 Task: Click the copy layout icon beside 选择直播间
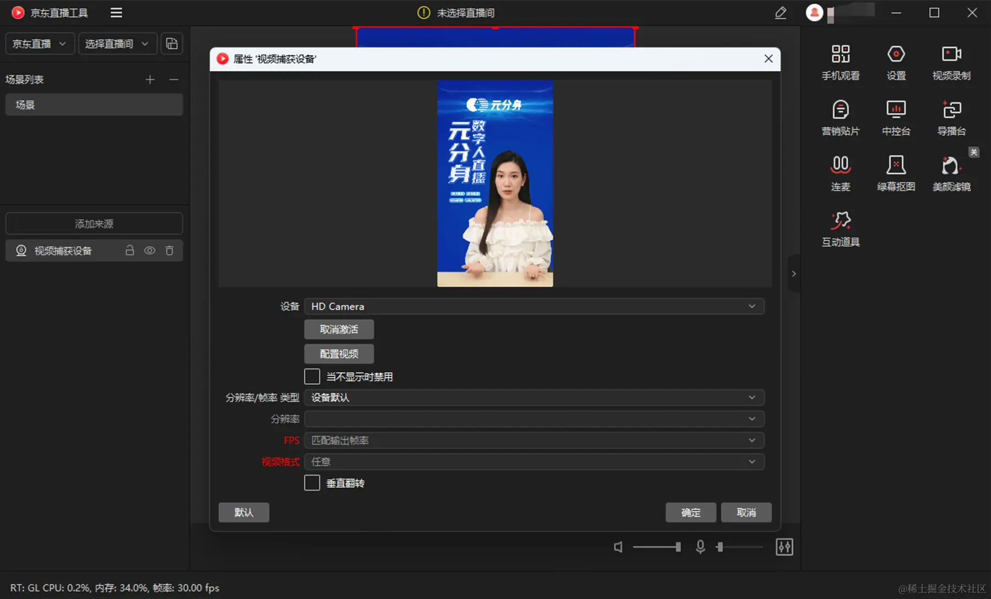pos(172,43)
